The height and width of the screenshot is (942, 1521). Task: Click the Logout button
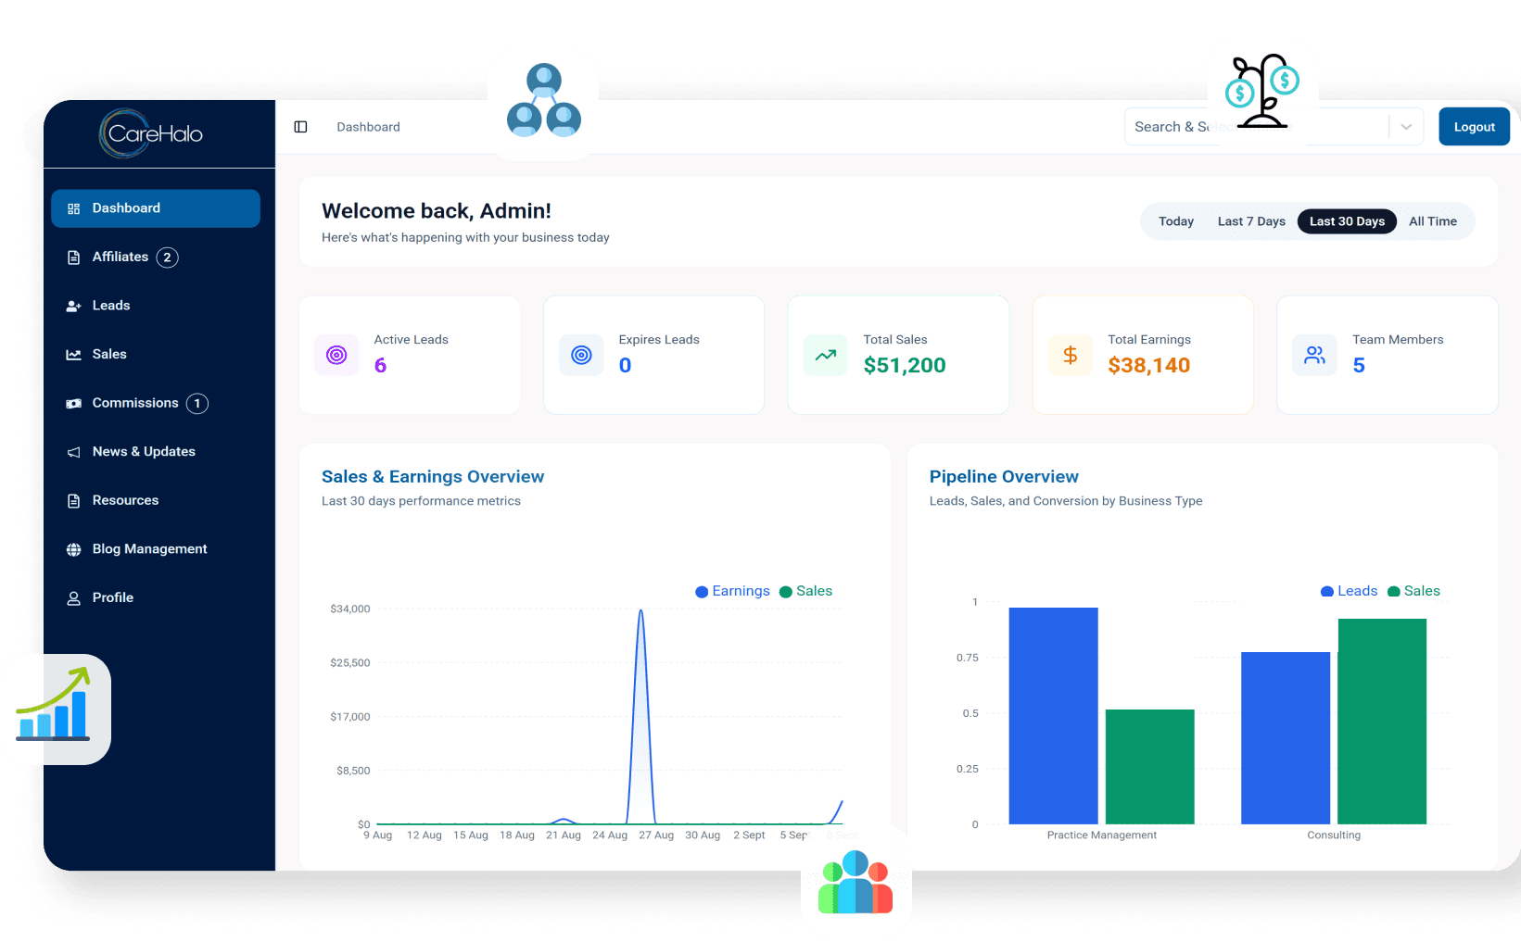point(1474,127)
